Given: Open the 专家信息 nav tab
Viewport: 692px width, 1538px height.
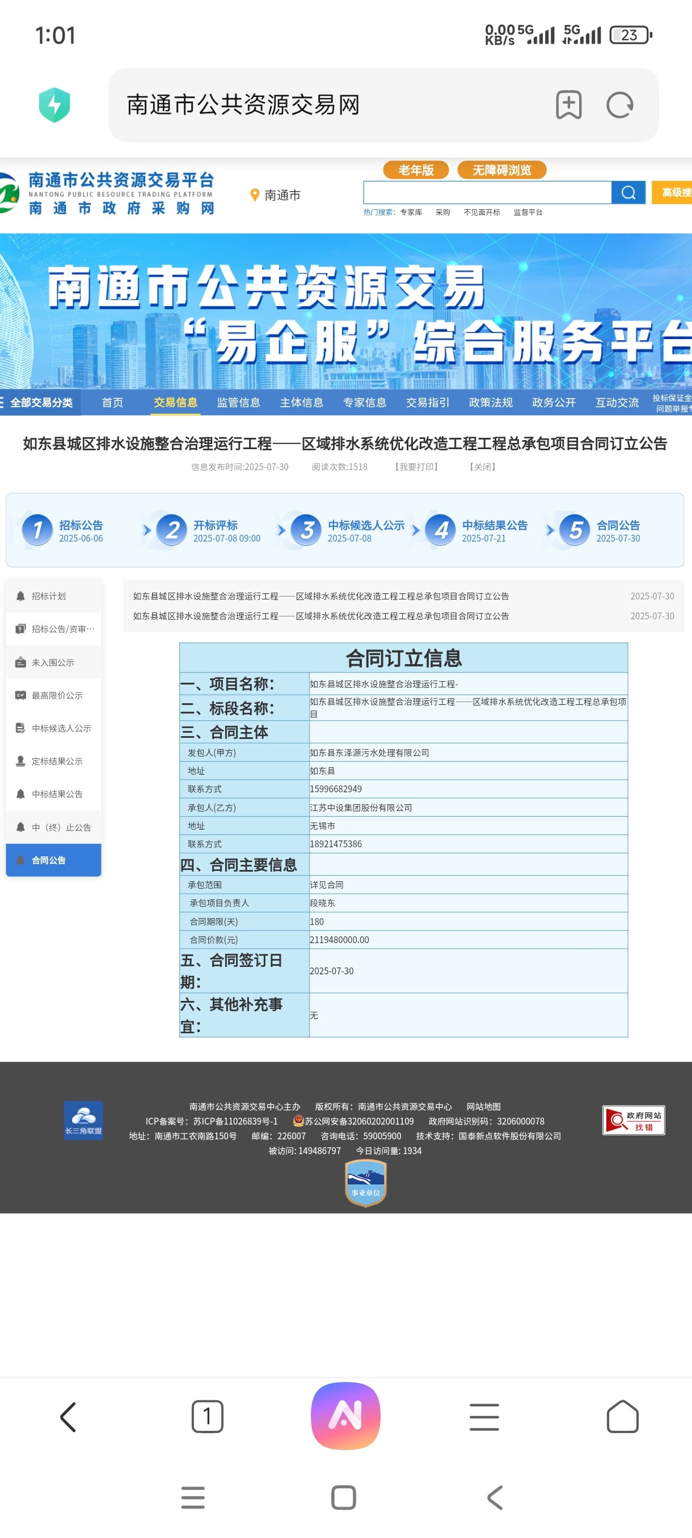Looking at the screenshot, I should click(x=365, y=403).
